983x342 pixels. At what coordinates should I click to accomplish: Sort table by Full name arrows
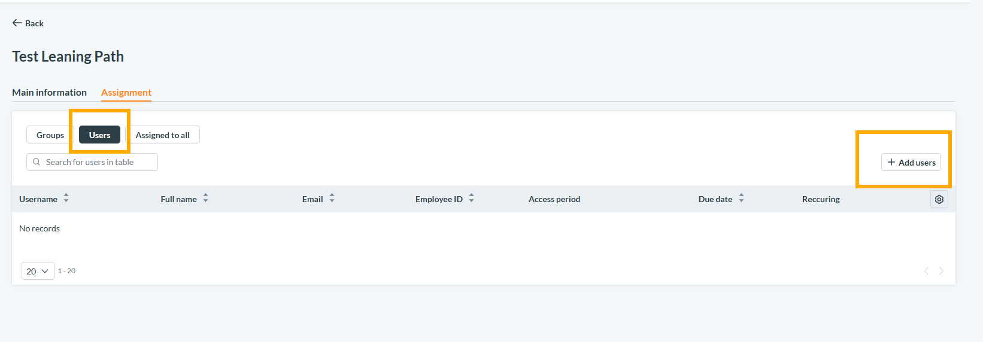click(x=205, y=199)
